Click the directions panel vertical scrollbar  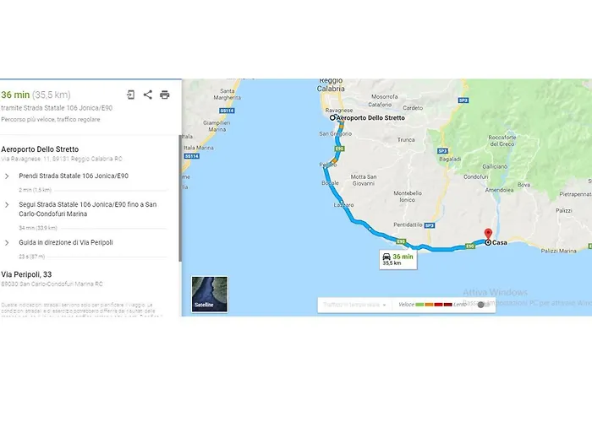point(180,197)
